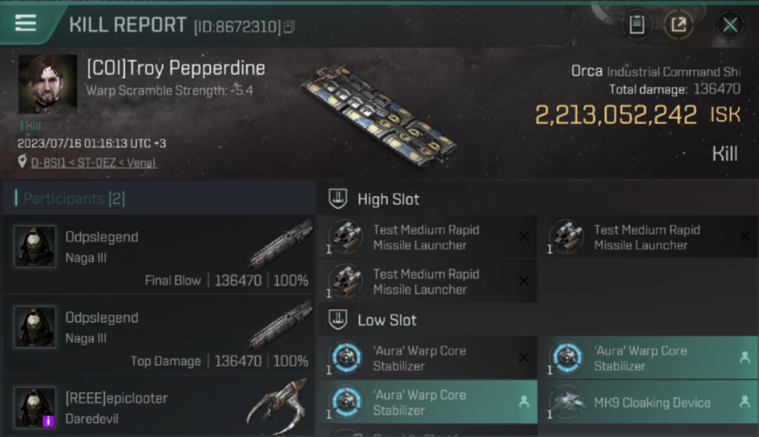Click epiclooter's purple info badge
The image size is (759, 437).
click(x=48, y=421)
